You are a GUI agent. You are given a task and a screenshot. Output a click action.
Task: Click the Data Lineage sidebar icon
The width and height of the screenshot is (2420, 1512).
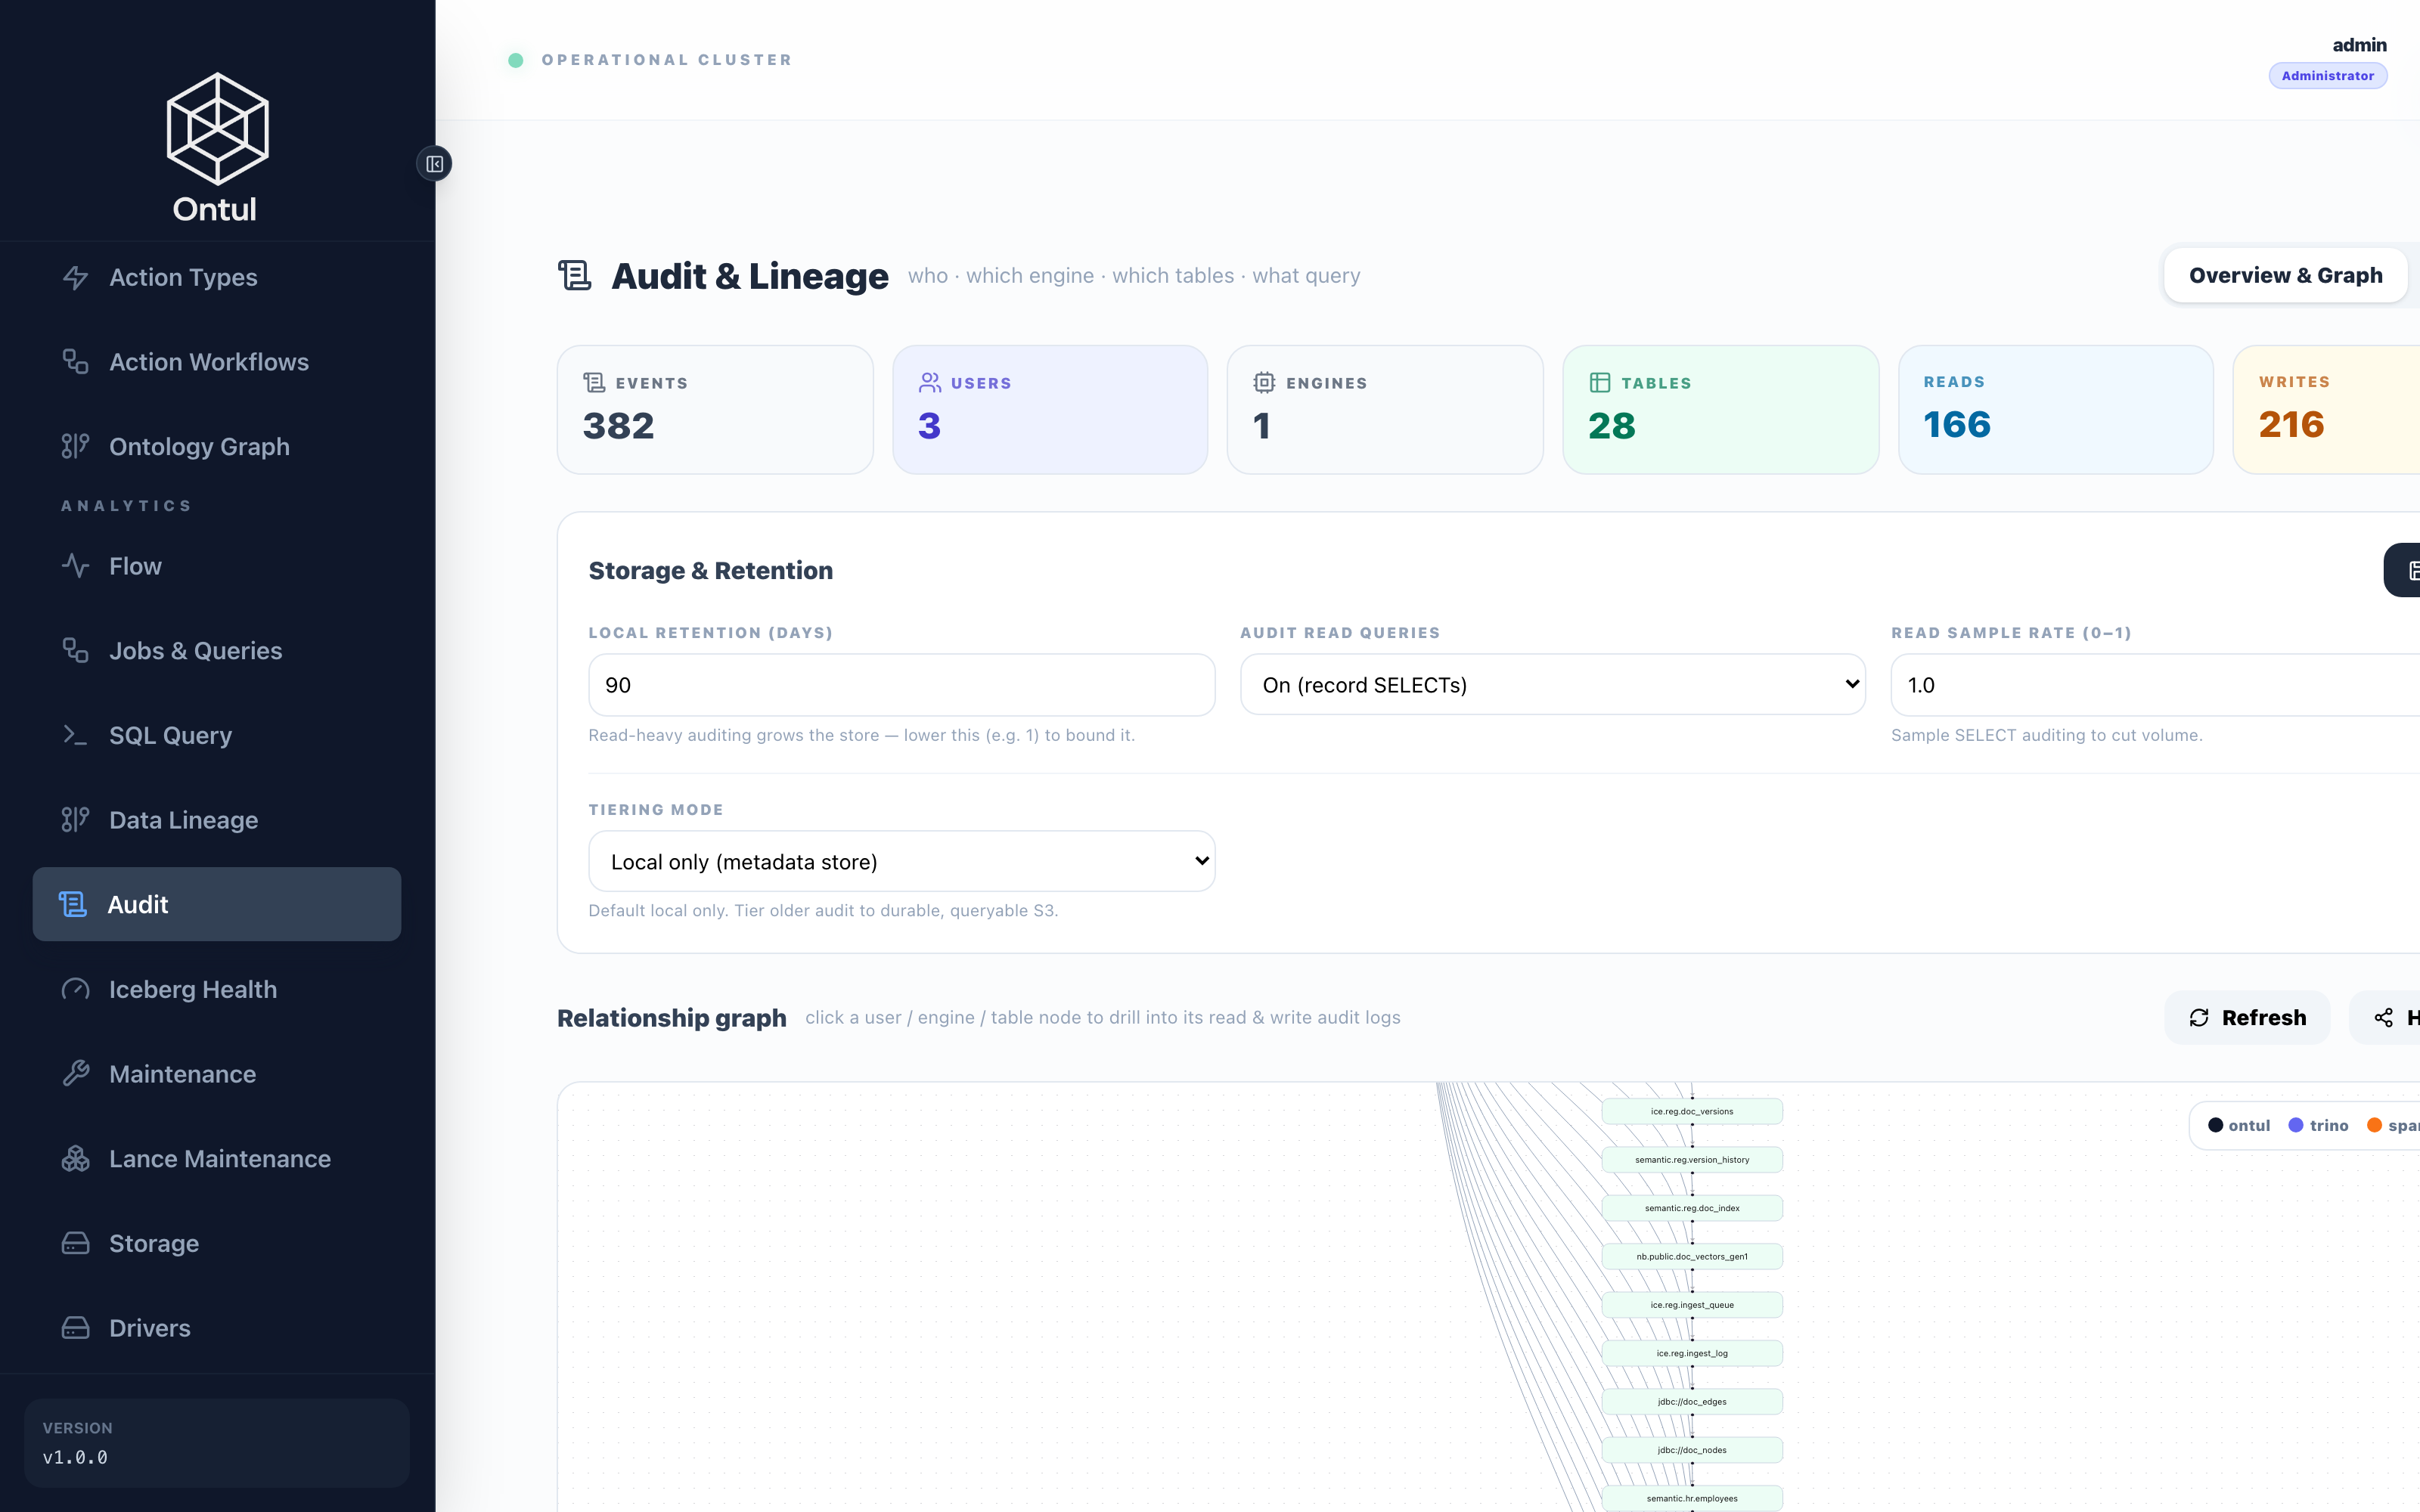76,820
